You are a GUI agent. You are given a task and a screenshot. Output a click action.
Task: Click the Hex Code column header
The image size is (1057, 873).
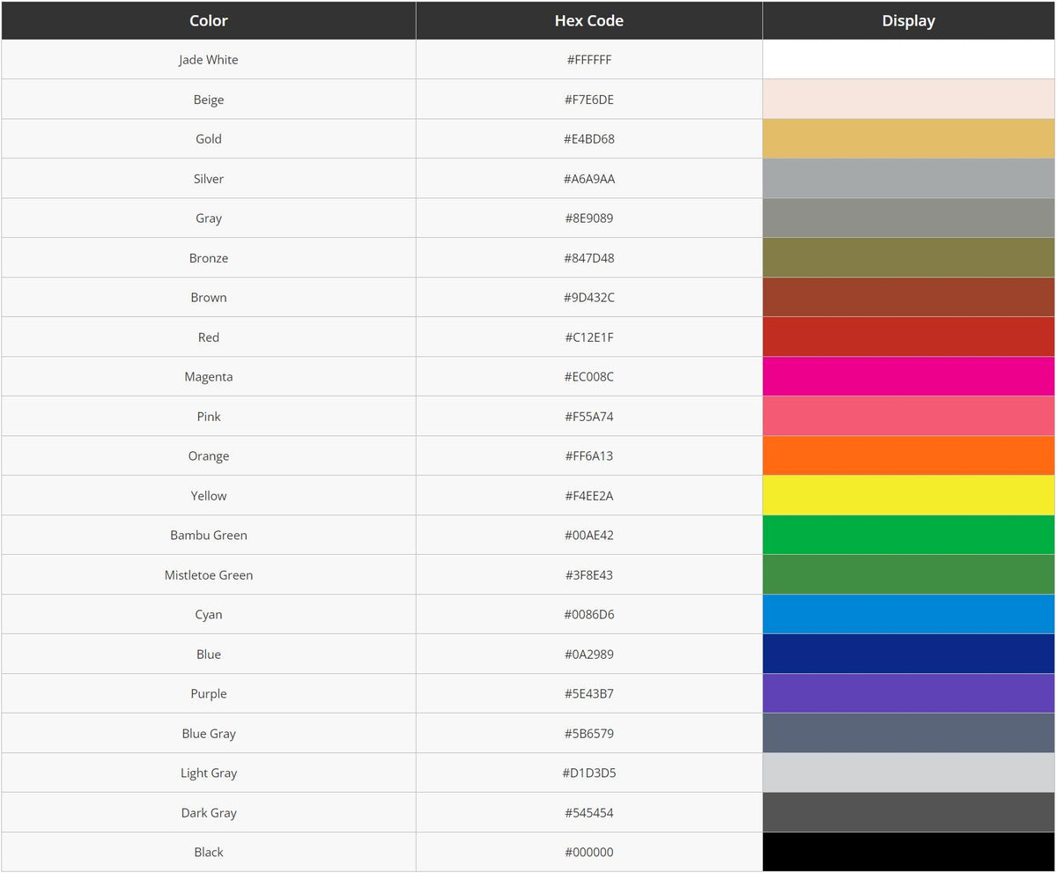pos(589,20)
